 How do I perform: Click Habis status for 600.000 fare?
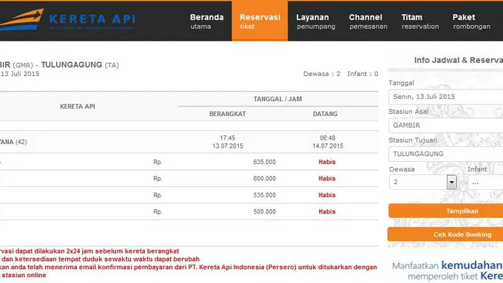point(327,179)
